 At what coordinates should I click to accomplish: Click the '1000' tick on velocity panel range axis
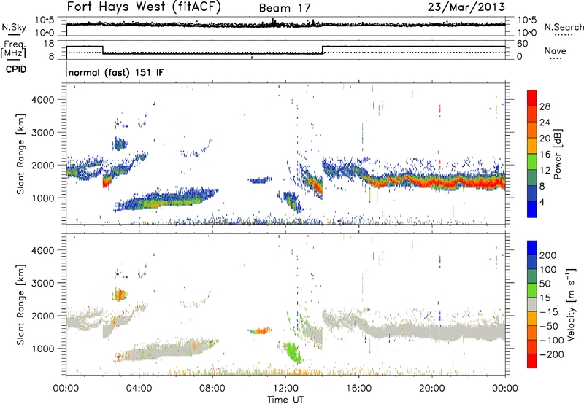[x=43, y=349]
